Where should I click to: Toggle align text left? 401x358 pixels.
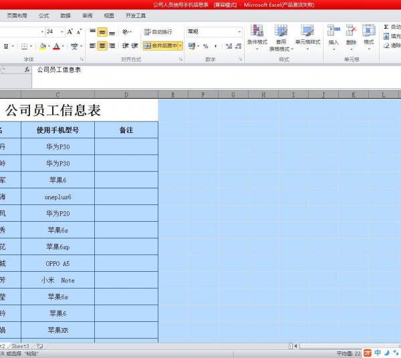[x=93, y=46]
